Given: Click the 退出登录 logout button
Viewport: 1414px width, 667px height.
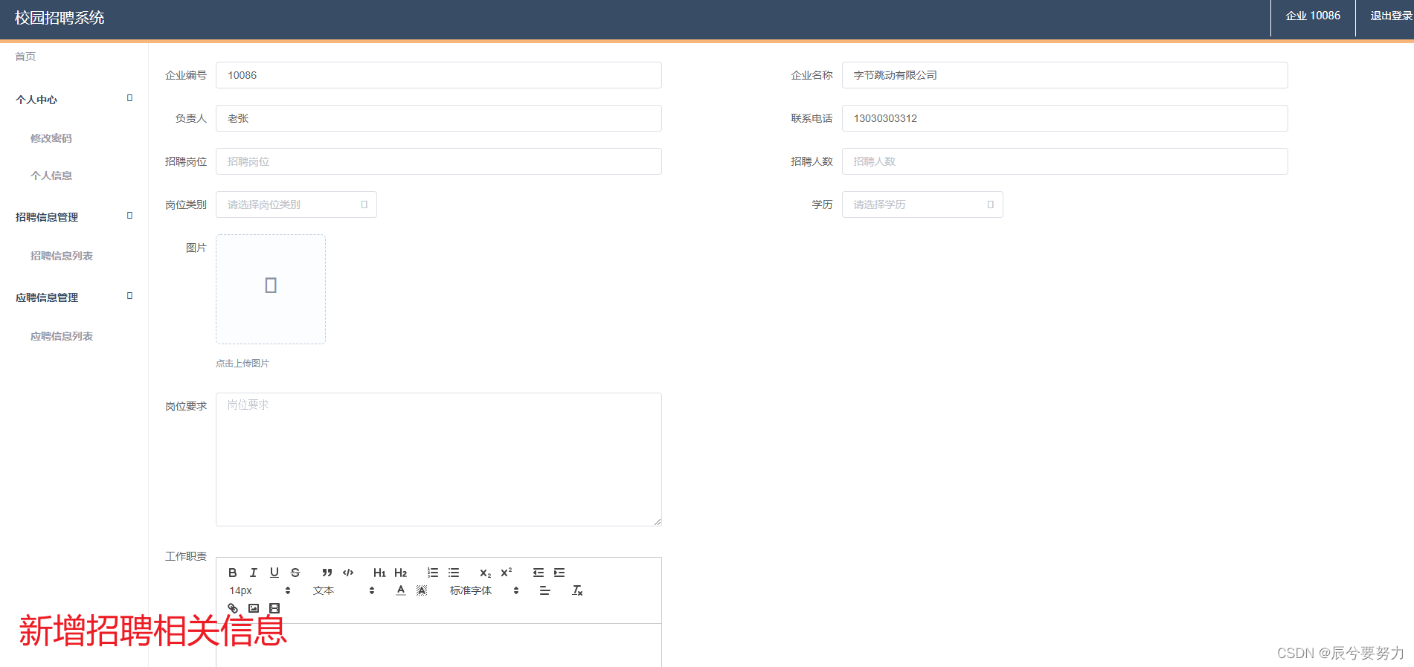Looking at the screenshot, I should coord(1391,16).
